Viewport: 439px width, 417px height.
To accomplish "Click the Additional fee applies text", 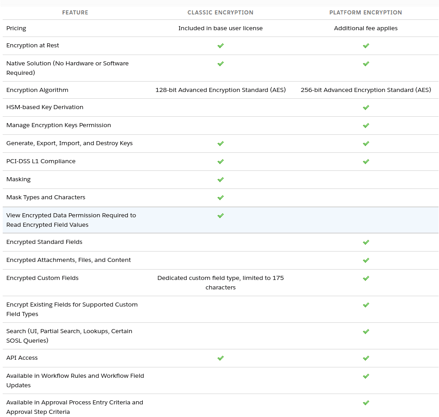I will [366, 28].
